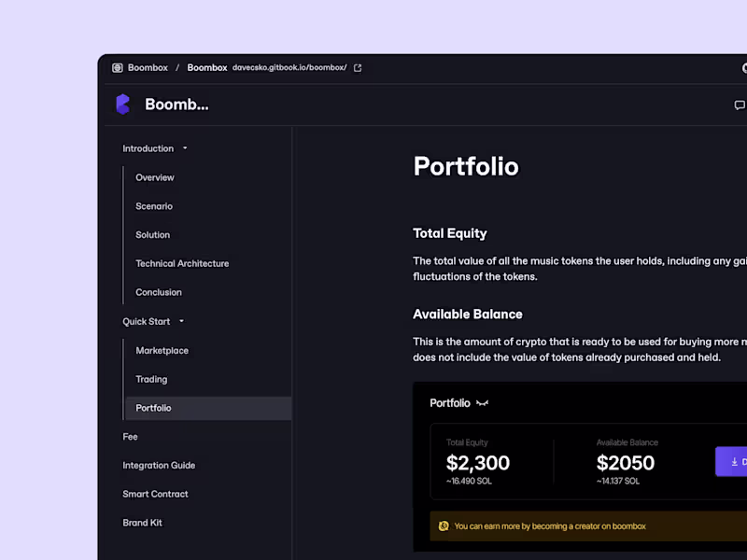The image size is (747, 560).
Task: Click the Boombox purple logo icon
Action: [x=122, y=105]
